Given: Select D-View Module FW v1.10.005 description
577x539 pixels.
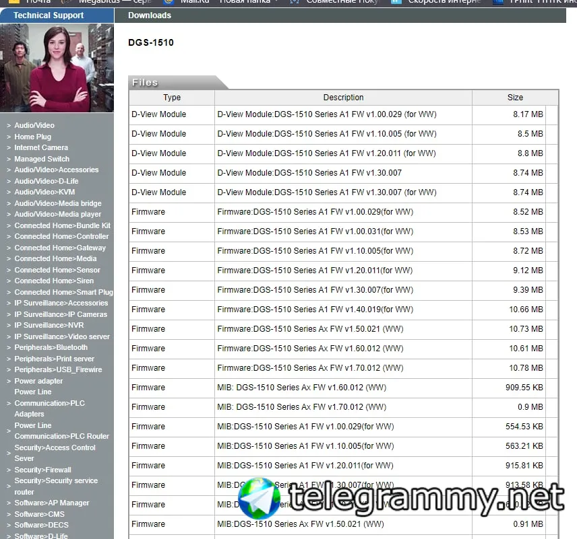Looking at the screenshot, I should coord(327,134).
